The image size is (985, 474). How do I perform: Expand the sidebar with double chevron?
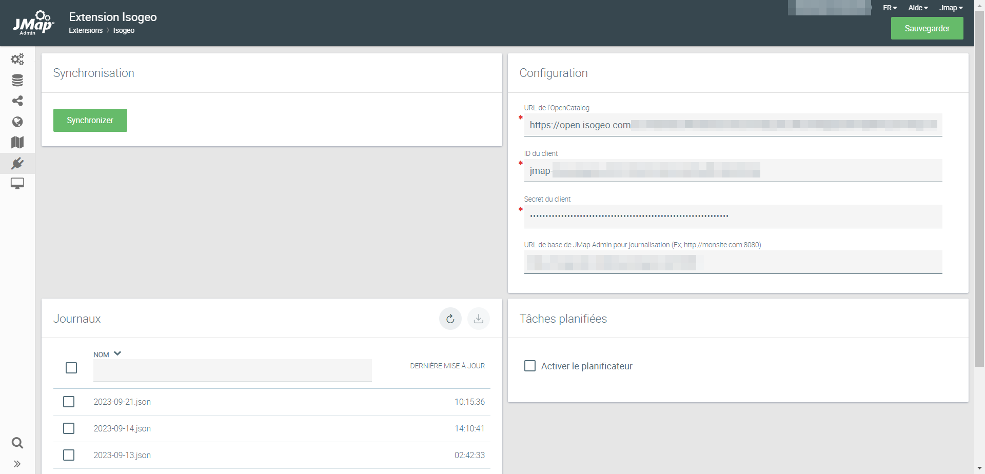17,464
